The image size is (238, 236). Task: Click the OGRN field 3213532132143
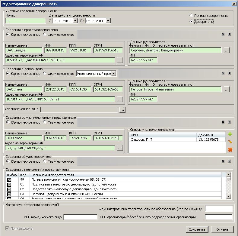(x=108, y=138)
